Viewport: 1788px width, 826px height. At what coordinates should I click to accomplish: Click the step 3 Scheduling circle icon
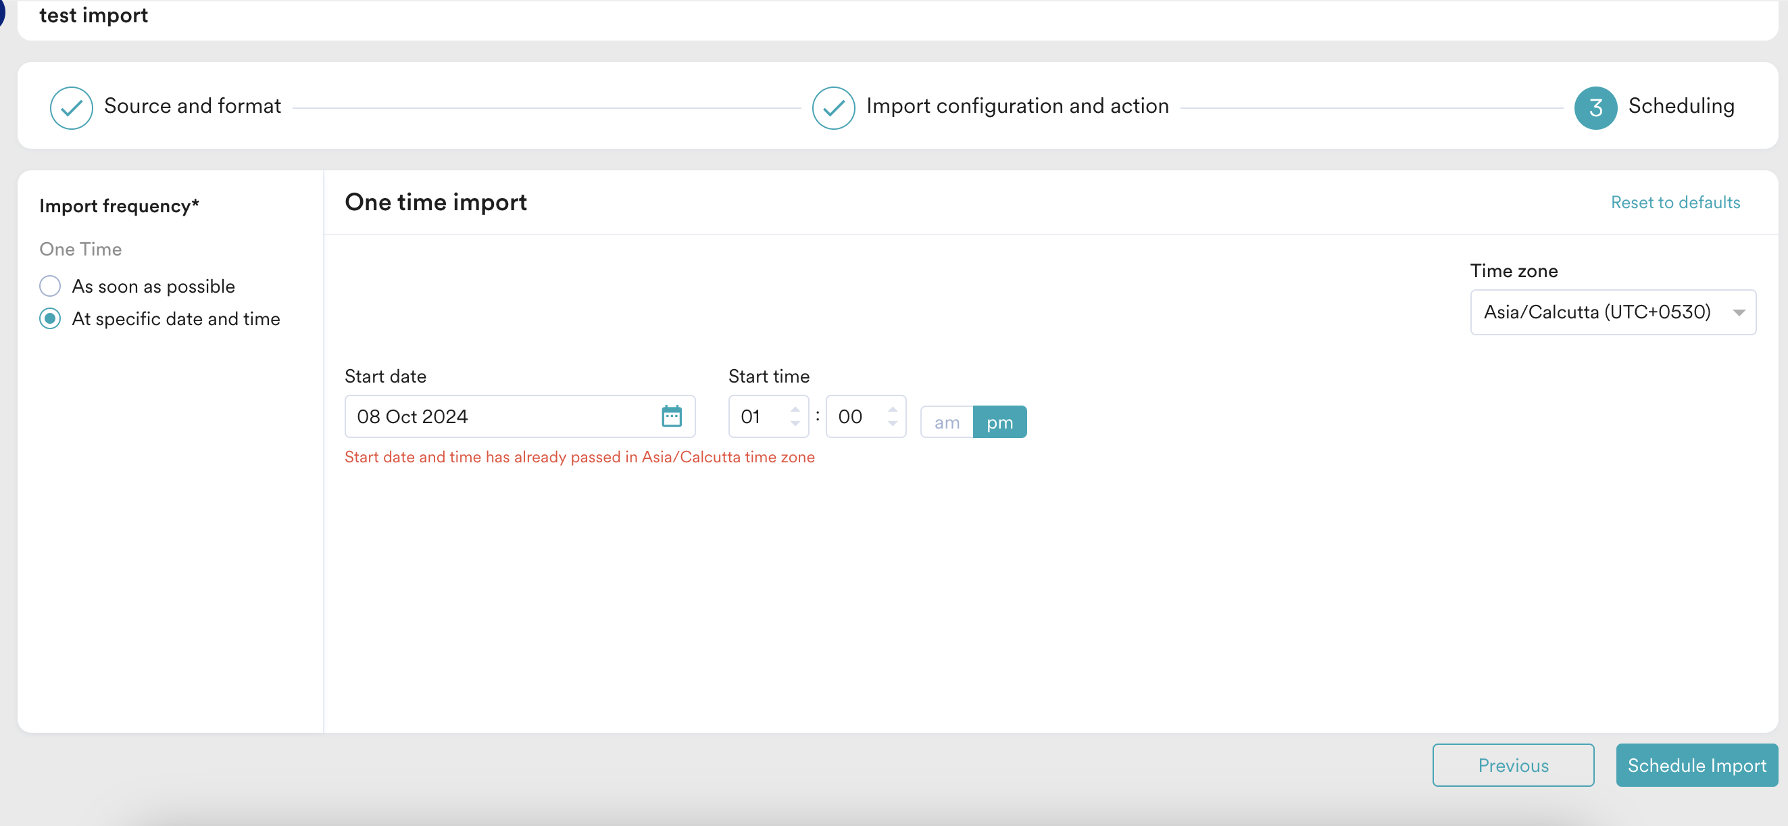[1595, 107]
